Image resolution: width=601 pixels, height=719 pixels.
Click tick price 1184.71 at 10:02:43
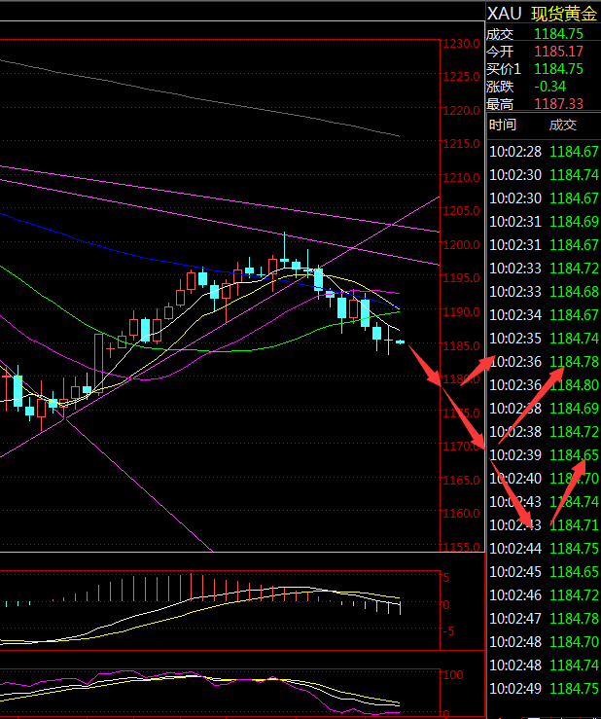point(574,525)
